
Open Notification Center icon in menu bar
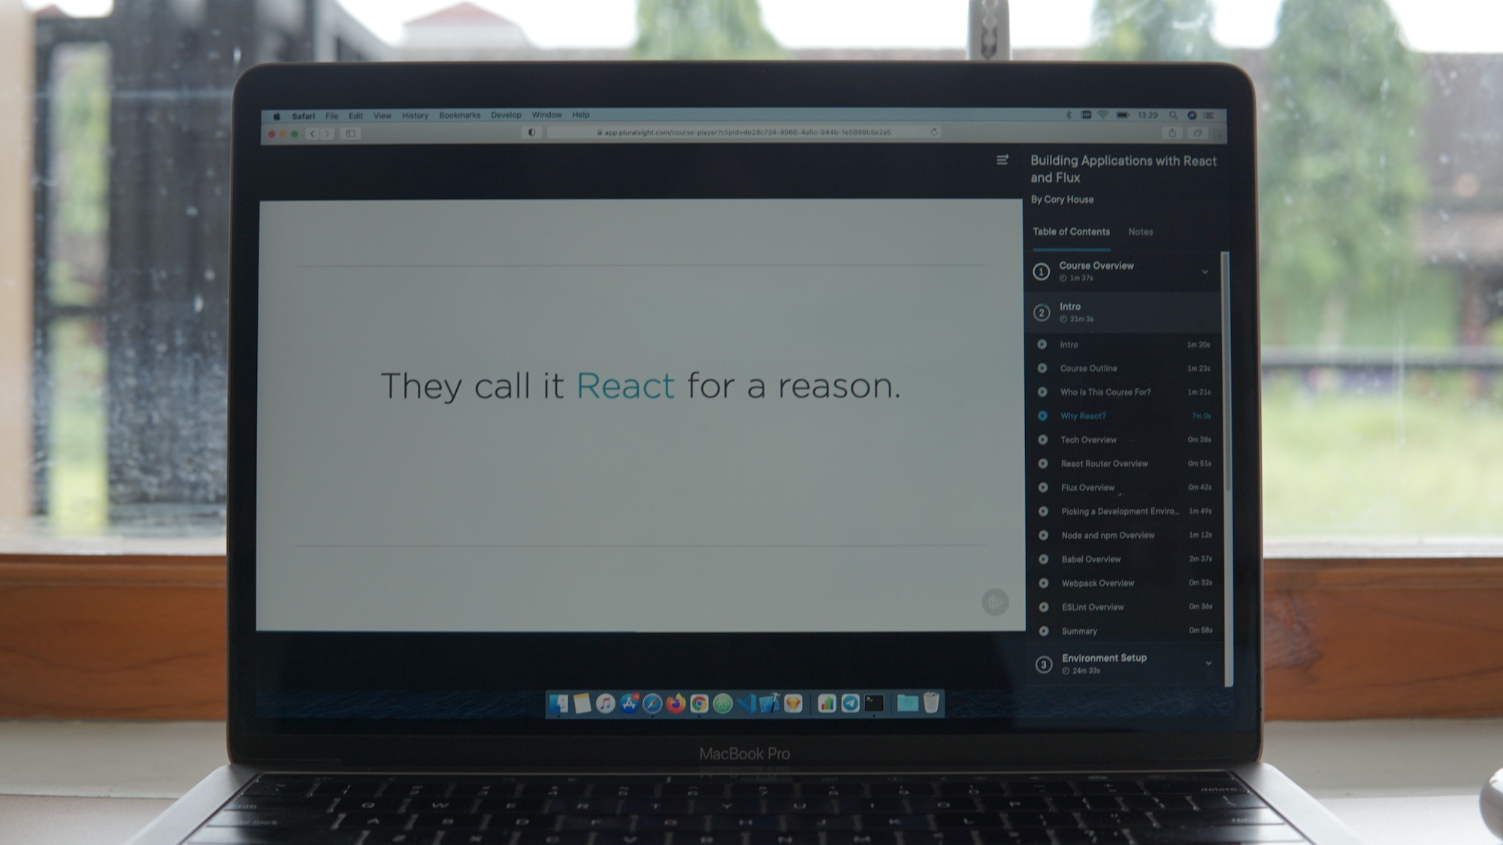pos(1208,116)
